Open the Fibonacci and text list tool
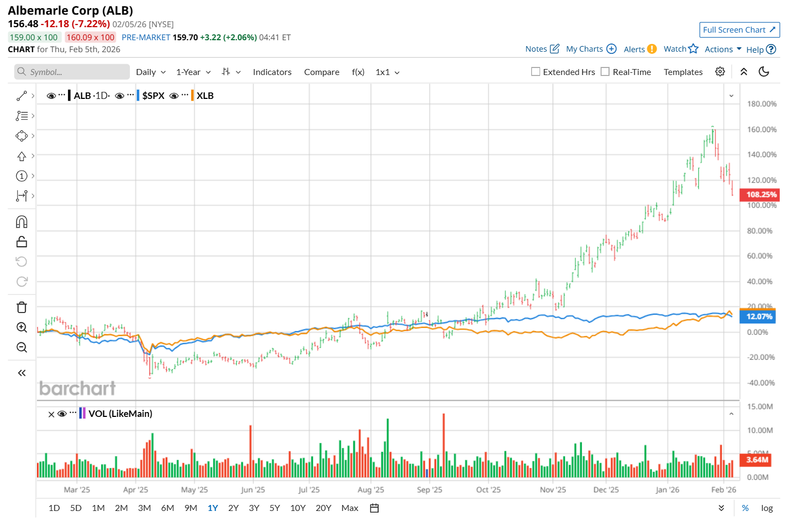Image resolution: width=802 pixels, height=524 pixels. [x=22, y=116]
